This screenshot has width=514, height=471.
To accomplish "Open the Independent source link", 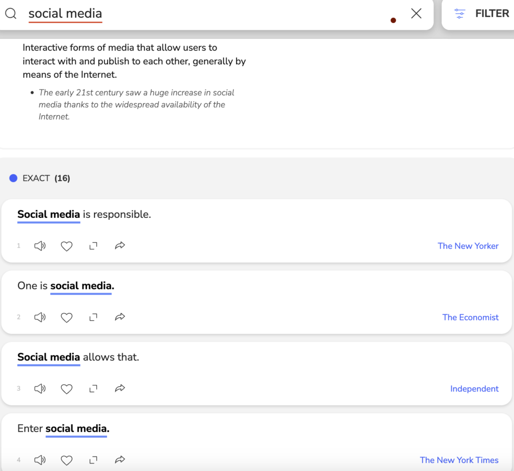I will [474, 389].
